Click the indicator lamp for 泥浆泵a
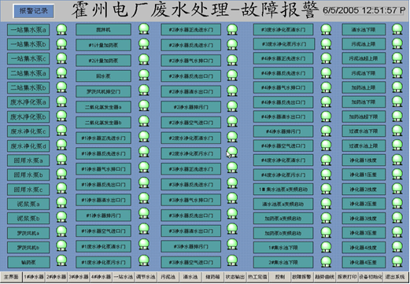410x284 pixels. click(61, 203)
